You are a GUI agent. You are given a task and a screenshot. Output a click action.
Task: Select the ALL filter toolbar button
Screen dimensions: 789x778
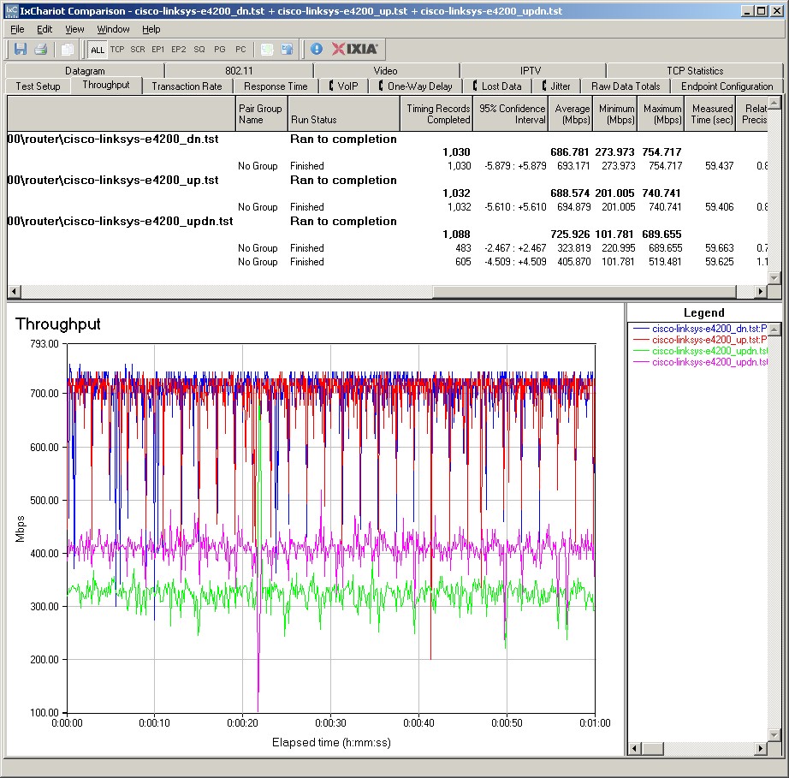pos(97,50)
